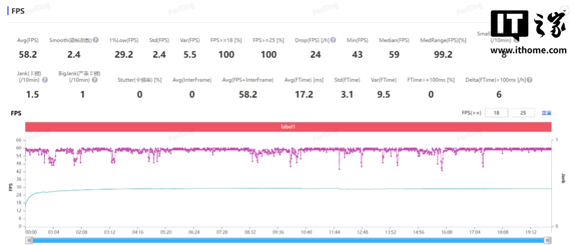Viewport: 575px width, 245px height.
Task: Click the blue time range scrollbar track
Action: [x=288, y=240]
